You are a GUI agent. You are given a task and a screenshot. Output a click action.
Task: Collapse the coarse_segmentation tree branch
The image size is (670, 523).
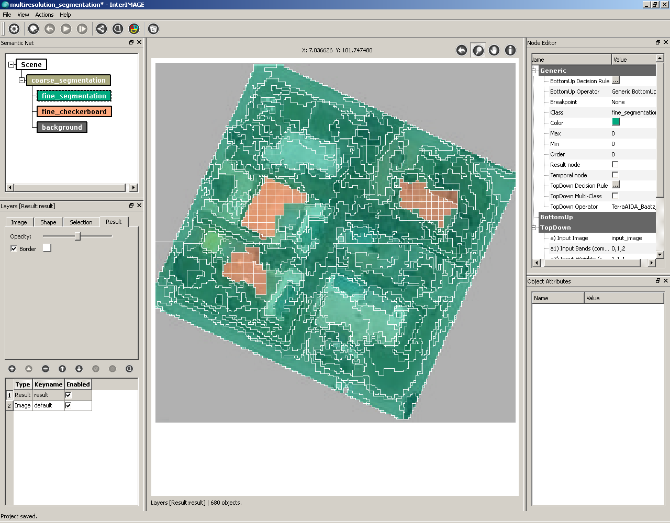[21, 80]
